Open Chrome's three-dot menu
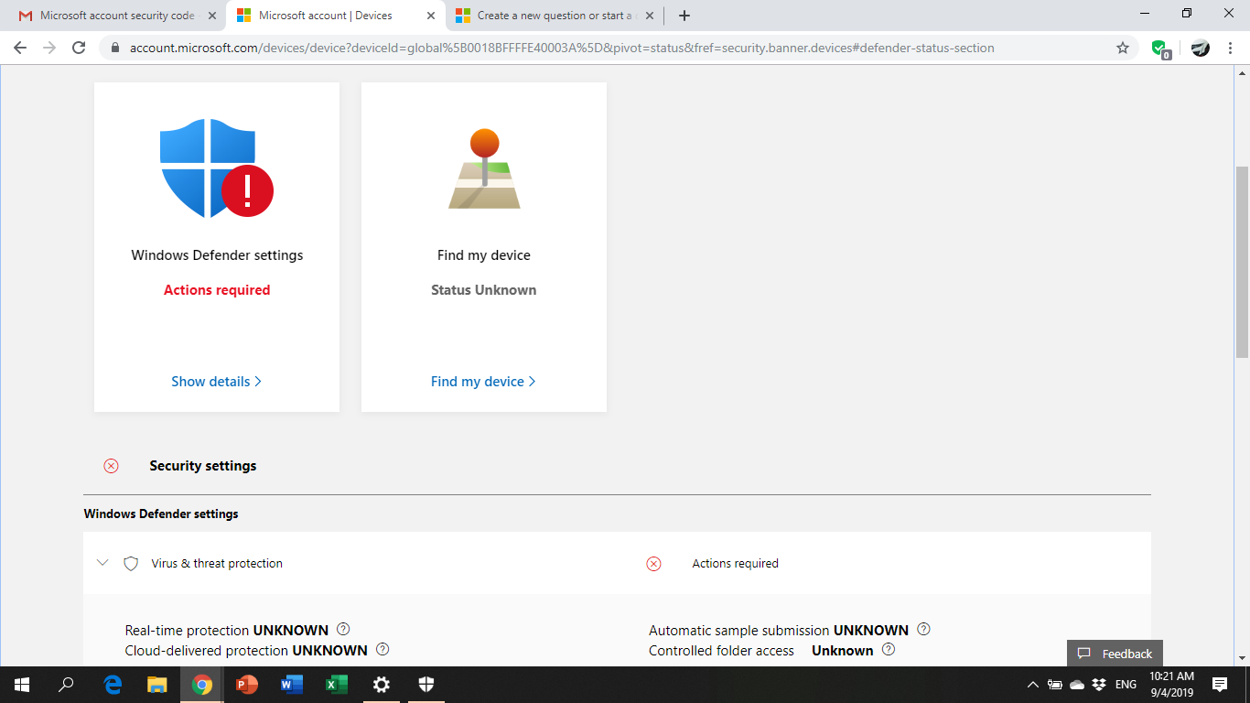The height and width of the screenshot is (703, 1250). click(x=1231, y=48)
